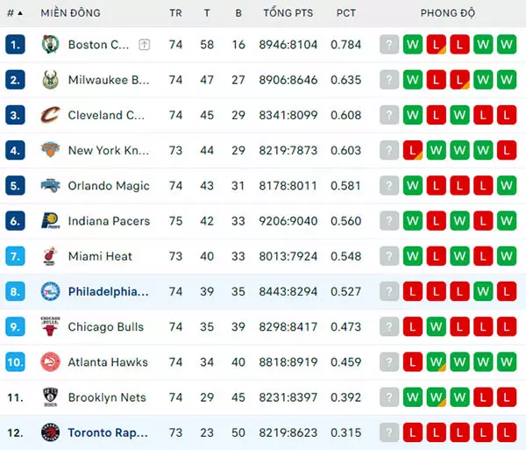The width and height of the screenshot is (526, 450).
Task: Select the Chicago Bulls logo
Action: 50,326
